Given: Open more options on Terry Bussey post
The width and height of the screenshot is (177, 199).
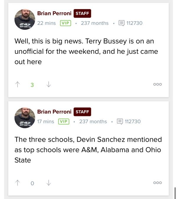Looking at the screenshot, I should tap(158, 85).
